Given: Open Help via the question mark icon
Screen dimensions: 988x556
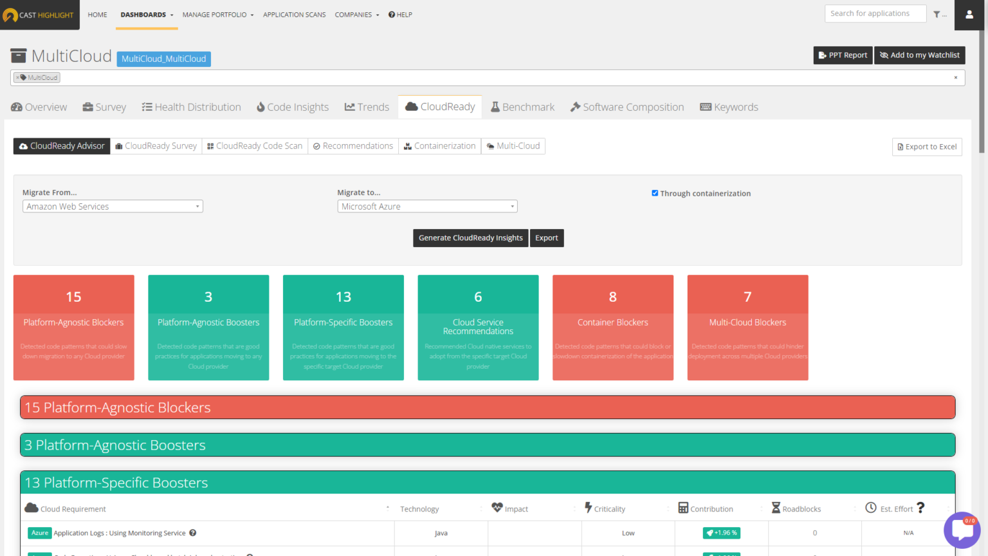Looking at the screenshot, I should [390, 14].
